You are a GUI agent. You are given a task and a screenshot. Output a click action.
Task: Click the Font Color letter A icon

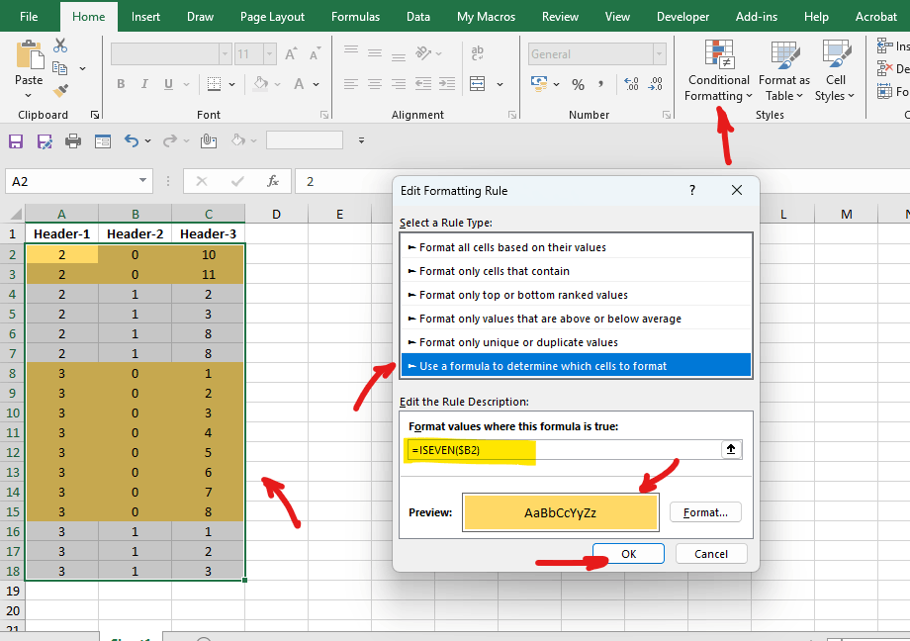point(299,84)
